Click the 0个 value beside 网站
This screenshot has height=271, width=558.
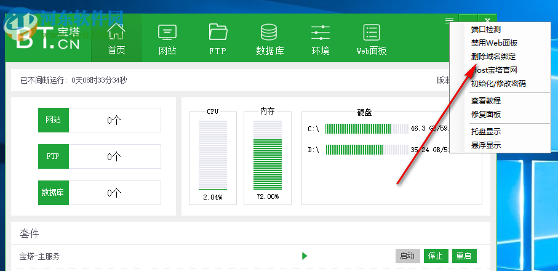pos(114,120)
